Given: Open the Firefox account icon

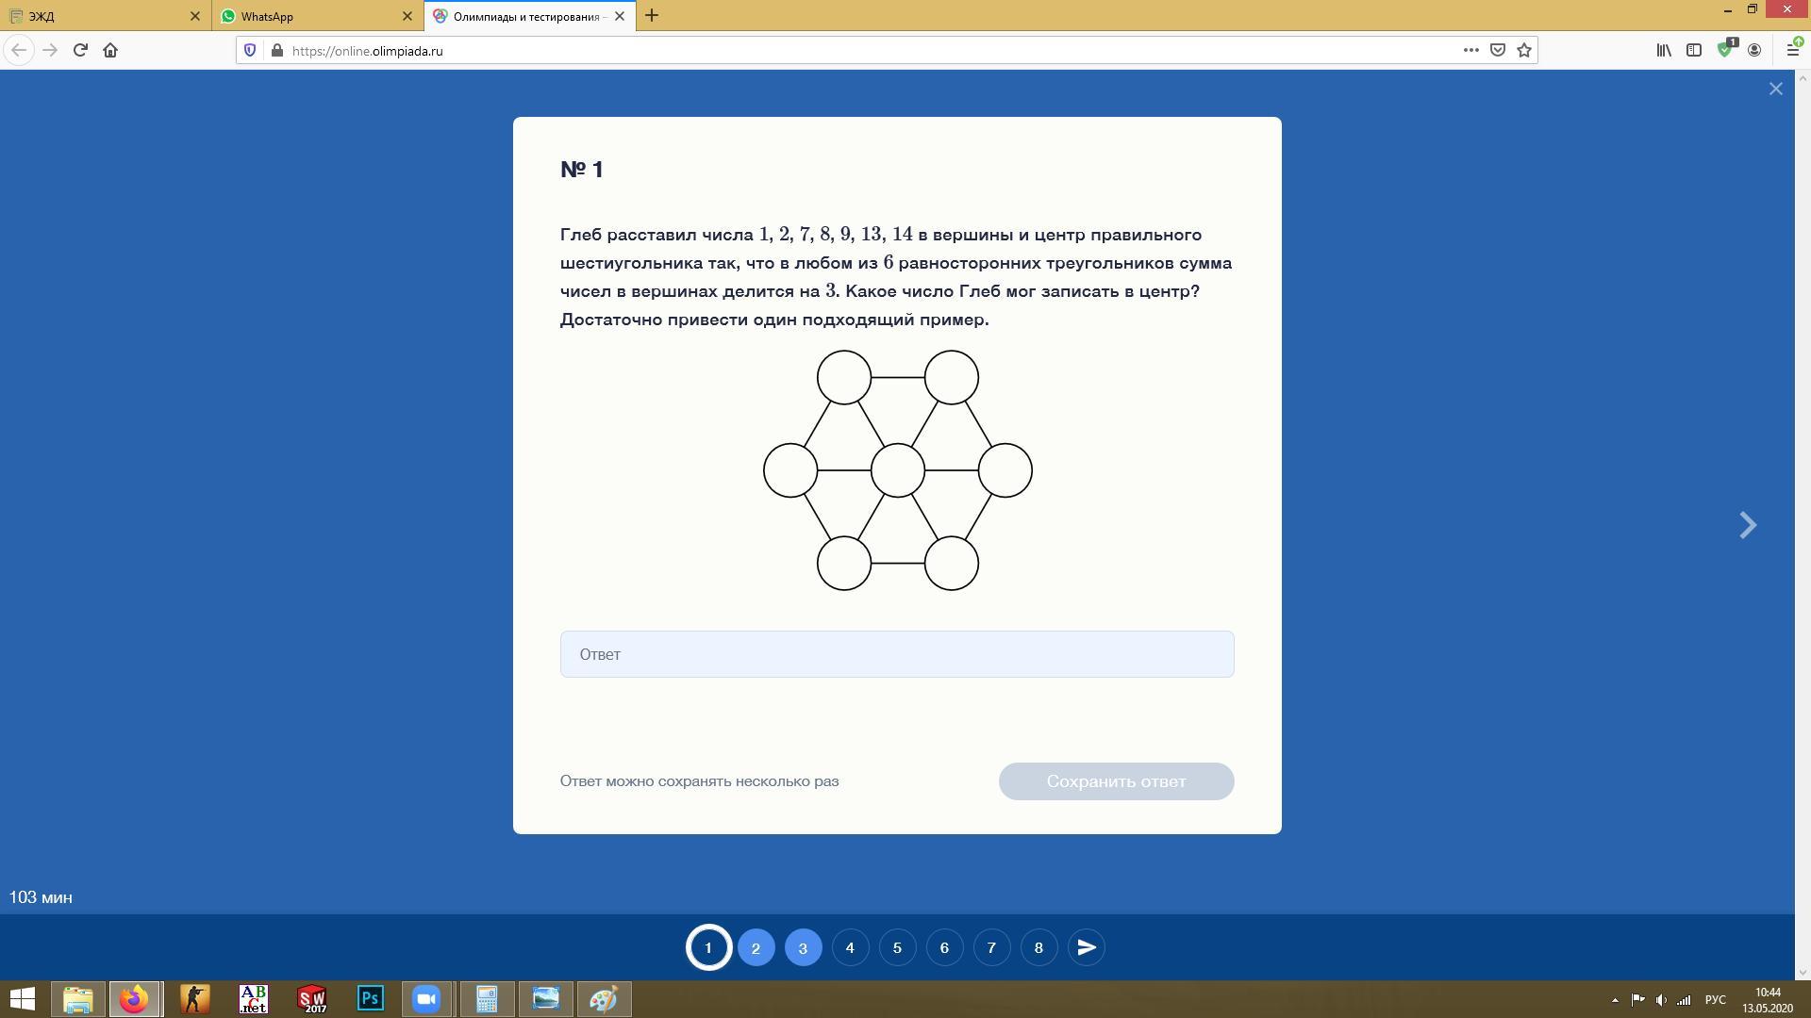Looking at the screenshot, I should click(x=1754, y=50).
